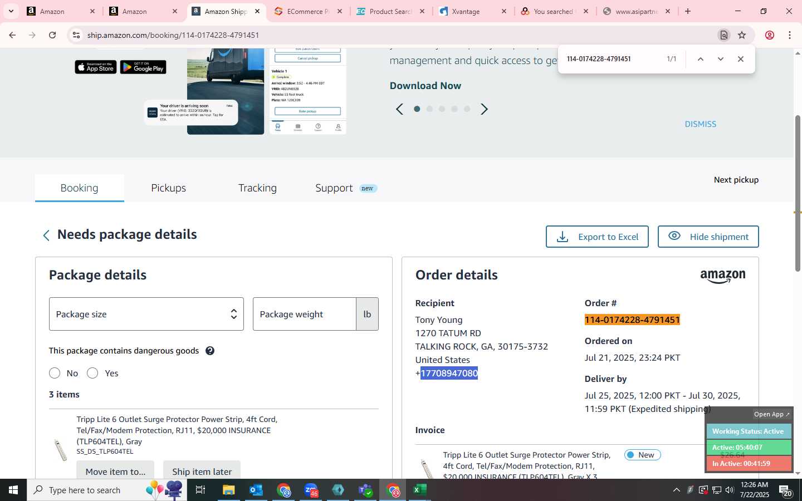802x501 pixels.
Task: Reload the current page
Action: (x=52, y=35)
